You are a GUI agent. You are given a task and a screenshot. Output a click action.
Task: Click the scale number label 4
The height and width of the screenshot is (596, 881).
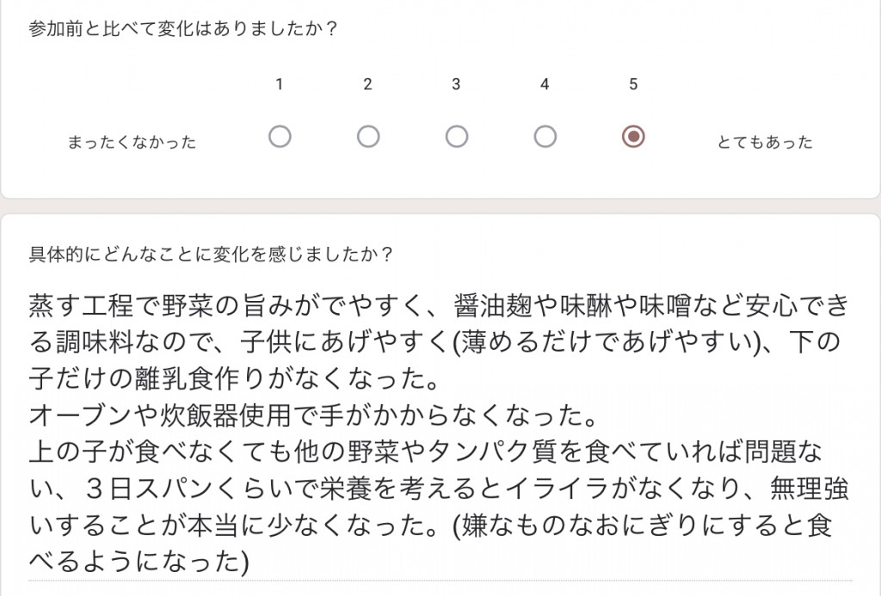(545, 84)
